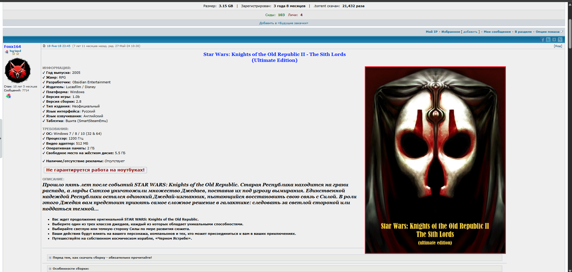The image size is (572, 272).
Task: Click 'добавить' to add to favorites
Action: [x=470, y=32]
